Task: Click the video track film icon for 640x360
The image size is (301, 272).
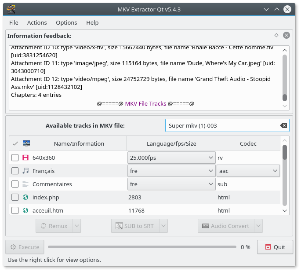Action: [x=25, y=158]
